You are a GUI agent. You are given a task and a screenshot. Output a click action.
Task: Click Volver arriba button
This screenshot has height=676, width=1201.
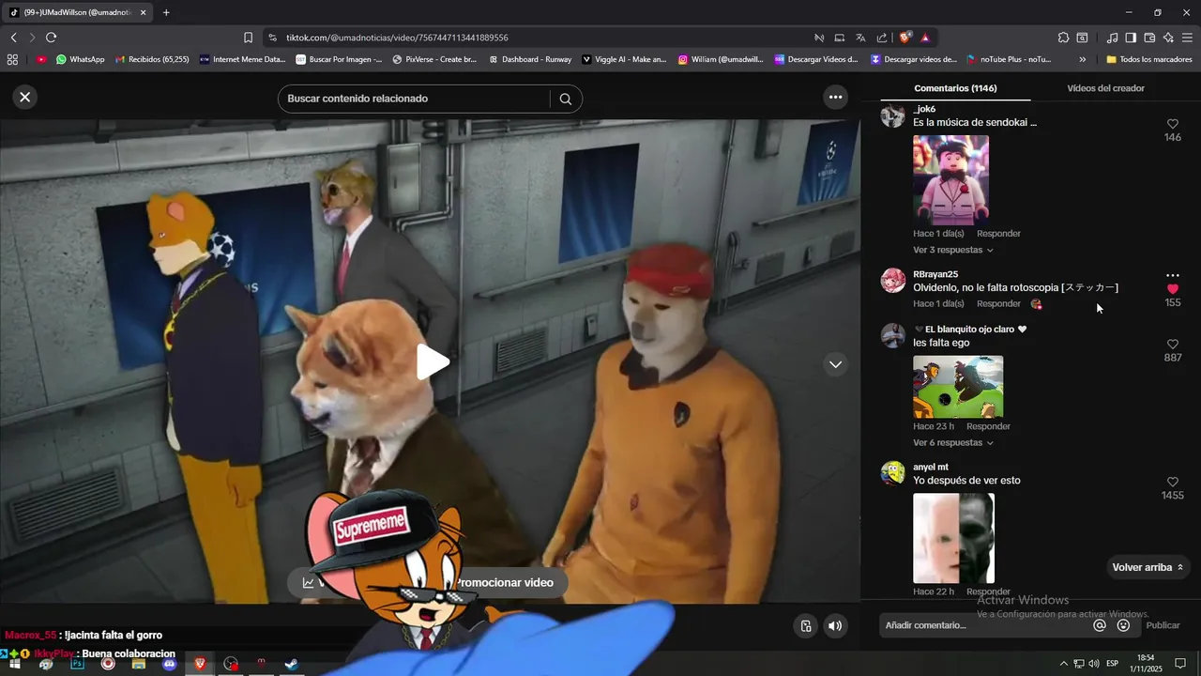(x=1148, y=567)
